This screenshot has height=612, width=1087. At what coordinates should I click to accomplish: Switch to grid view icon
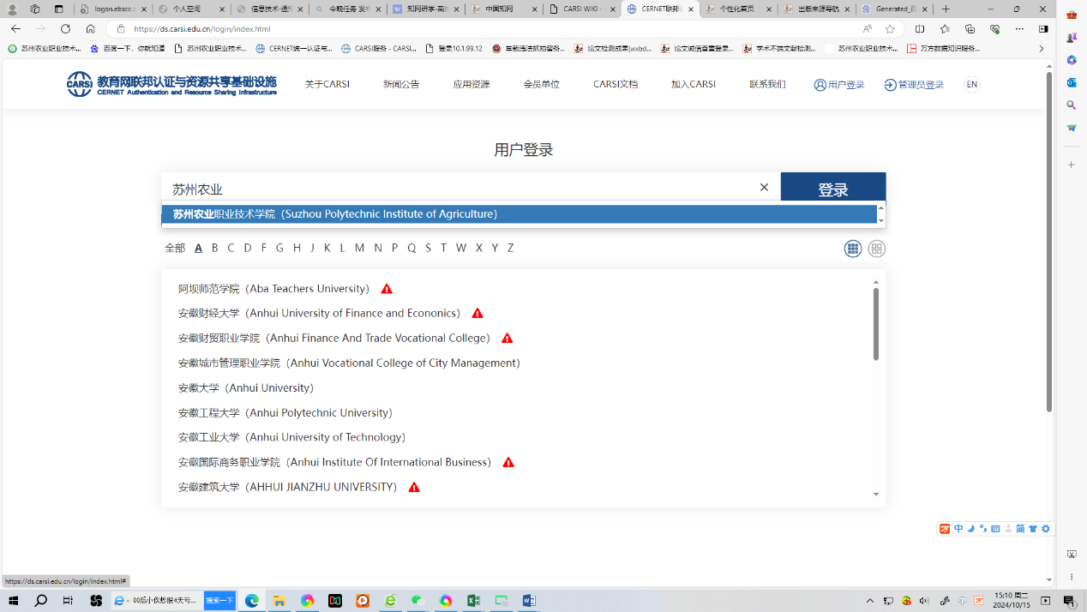[852, 249]
